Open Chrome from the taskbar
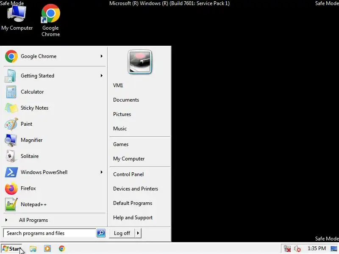 (62, 248)
